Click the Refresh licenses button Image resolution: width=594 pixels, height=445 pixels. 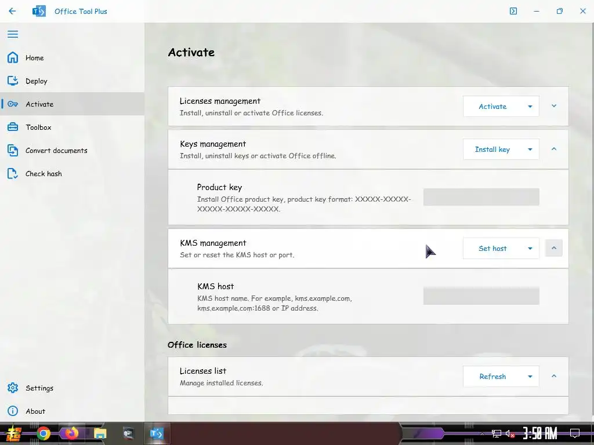click(492, 377)
